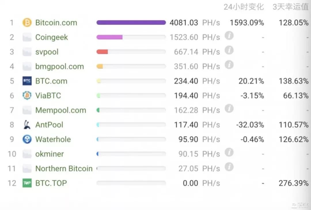Screen dimensions: 311x210
Task: Click info icon next to bmgpool.com hashrate
Action: 229,65
